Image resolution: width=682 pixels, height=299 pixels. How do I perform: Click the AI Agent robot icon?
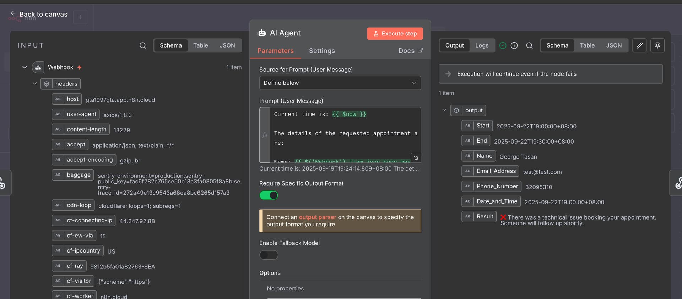point(262,33)
